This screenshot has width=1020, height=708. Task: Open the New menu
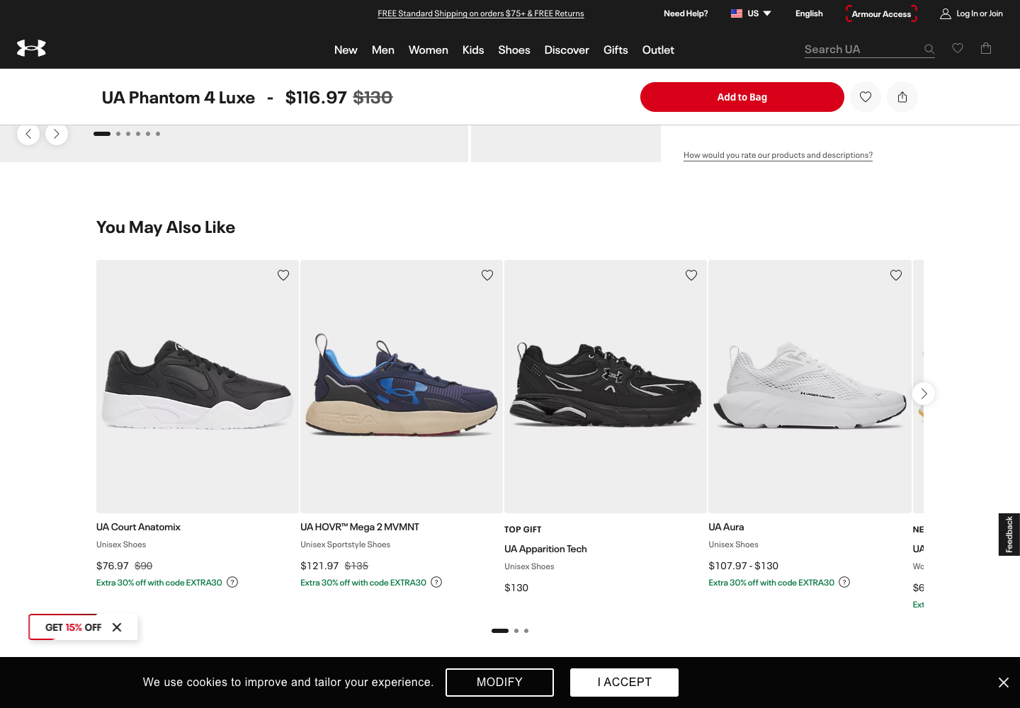click(346, 50)
